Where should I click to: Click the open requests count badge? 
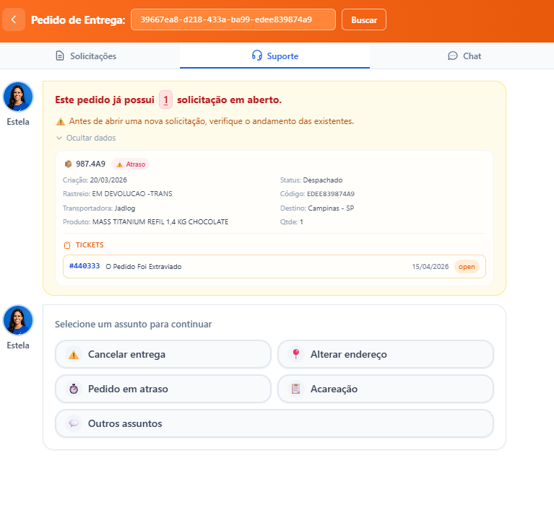[x=166, y=100]
